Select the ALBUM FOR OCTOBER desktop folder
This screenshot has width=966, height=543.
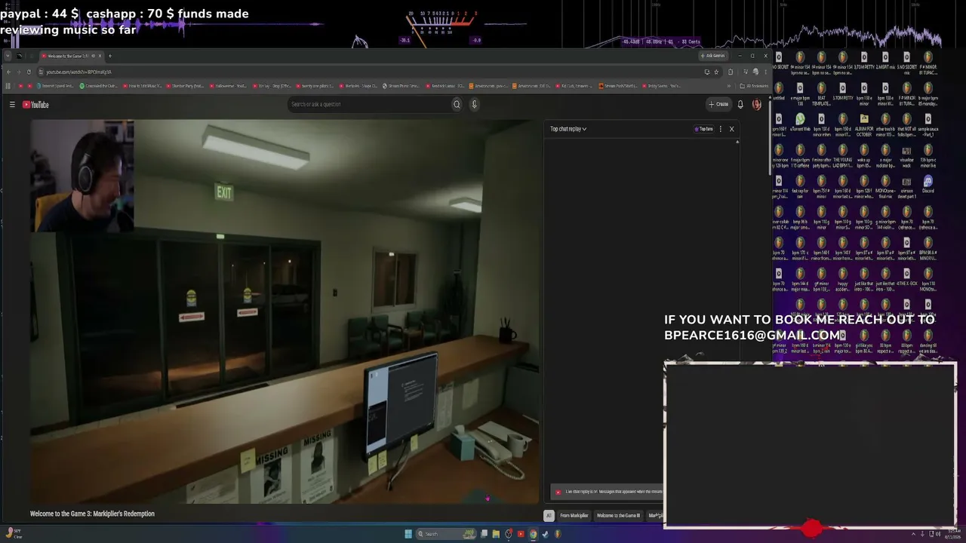tap(864, 123)
